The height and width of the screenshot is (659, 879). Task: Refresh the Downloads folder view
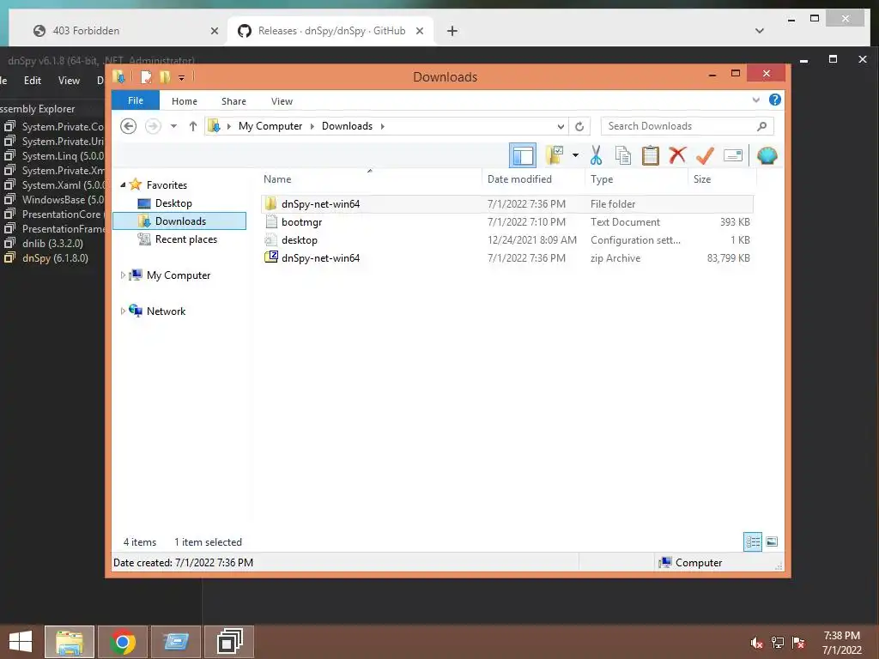pos(579,126)
